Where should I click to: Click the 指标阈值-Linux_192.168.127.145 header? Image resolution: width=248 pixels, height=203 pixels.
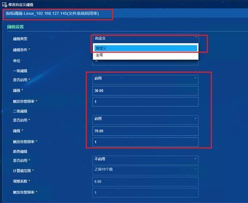click(53, 13)
